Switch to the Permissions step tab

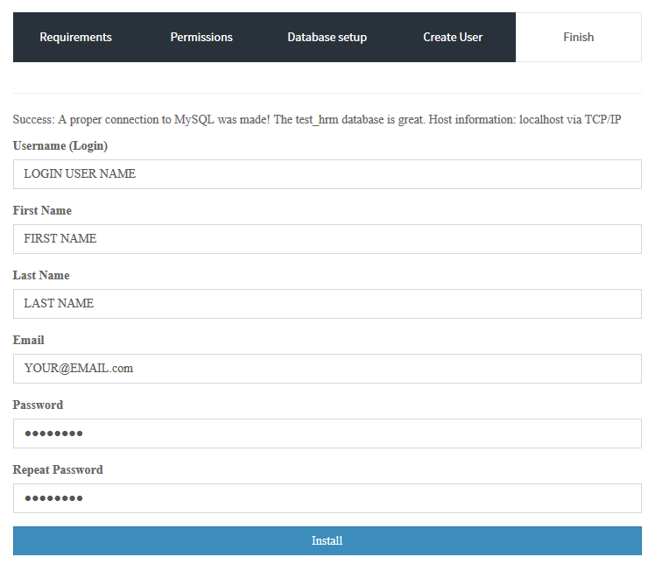[x=201, y=37]
